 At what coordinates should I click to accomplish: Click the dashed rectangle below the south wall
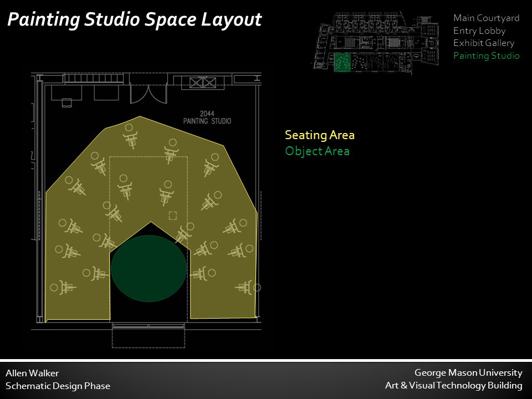[149, 338]
